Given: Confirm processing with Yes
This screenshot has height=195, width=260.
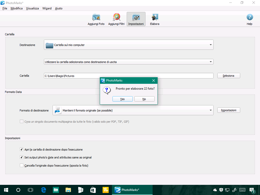Looking at the screenshot, I should pyautogui.click(x=123, y=99).
